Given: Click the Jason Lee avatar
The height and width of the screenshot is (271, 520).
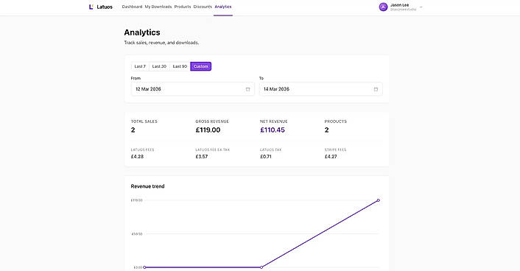Looking at the screenshot, I should 383,7.
